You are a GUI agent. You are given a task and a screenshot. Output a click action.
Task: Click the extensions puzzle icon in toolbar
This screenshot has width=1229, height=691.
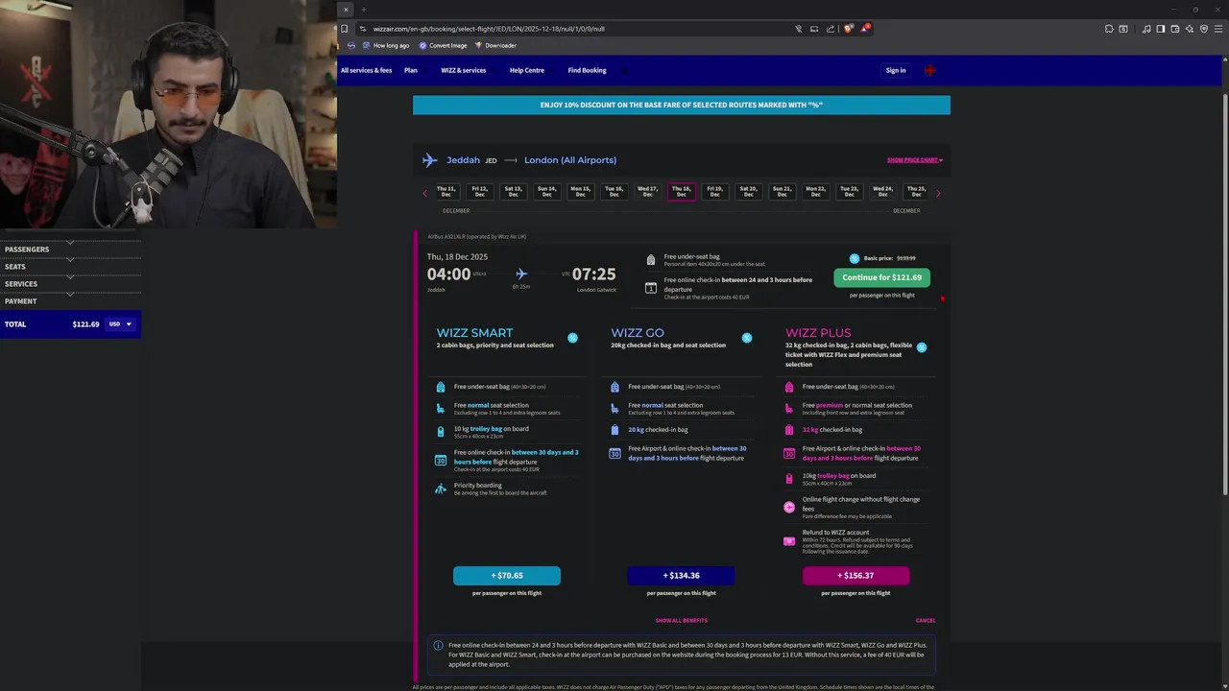tap(1109, 29)
